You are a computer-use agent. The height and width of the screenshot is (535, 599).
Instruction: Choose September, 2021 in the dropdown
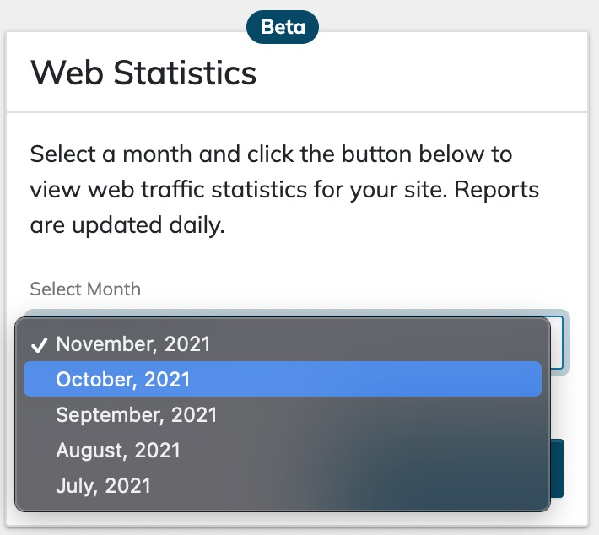coord(136,415)
